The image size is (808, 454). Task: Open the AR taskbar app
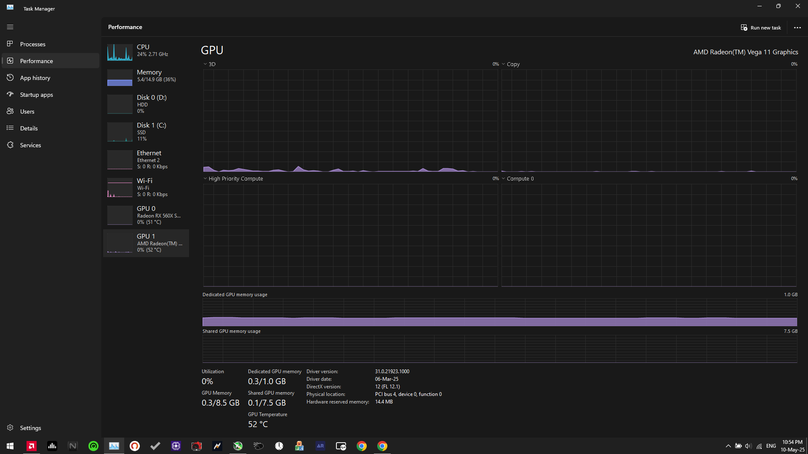[x=320, y=446]
